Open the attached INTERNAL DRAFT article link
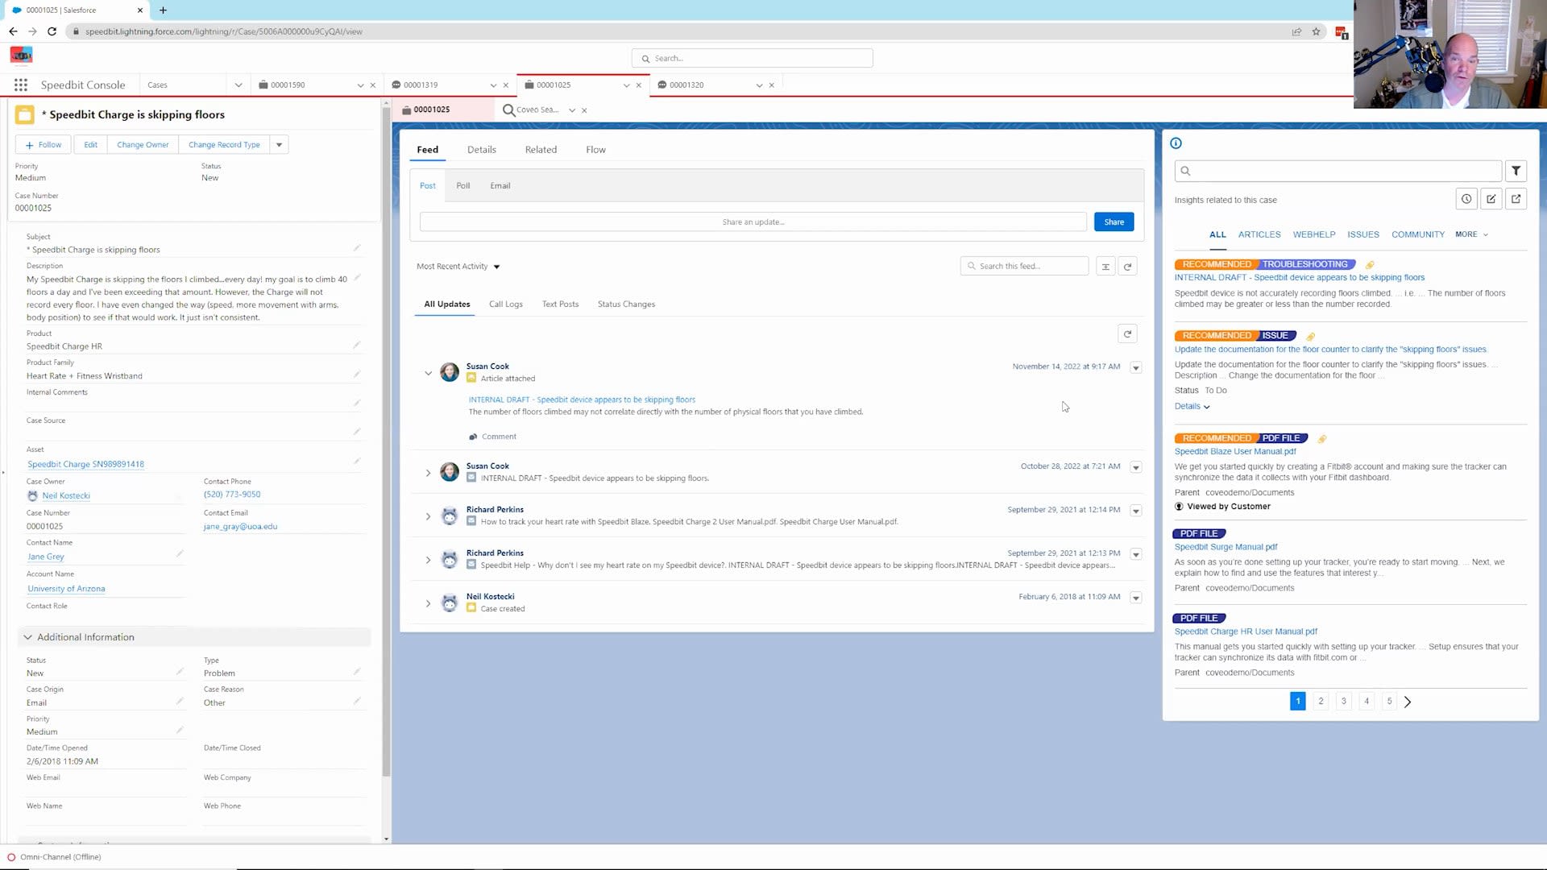The width and height of the screenshot is (1547, 870). [x=582, y=400]
